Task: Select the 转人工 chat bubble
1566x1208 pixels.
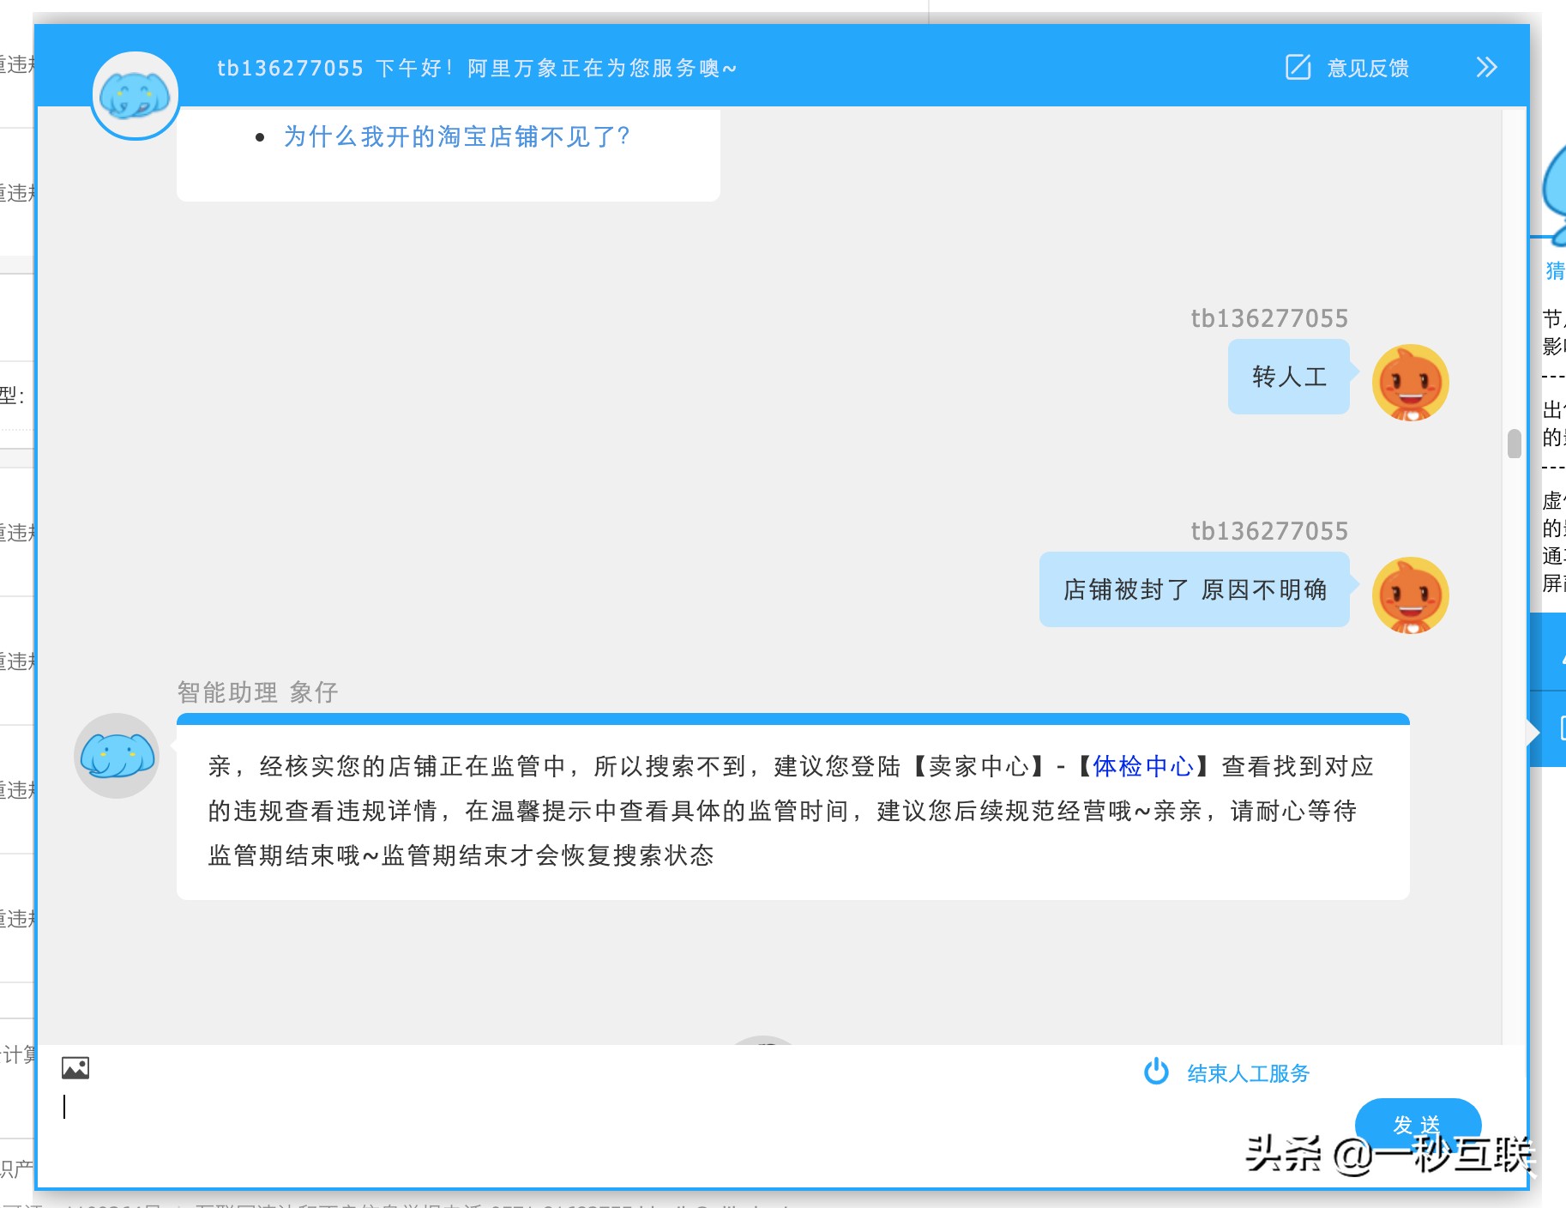Action: 1289,376
